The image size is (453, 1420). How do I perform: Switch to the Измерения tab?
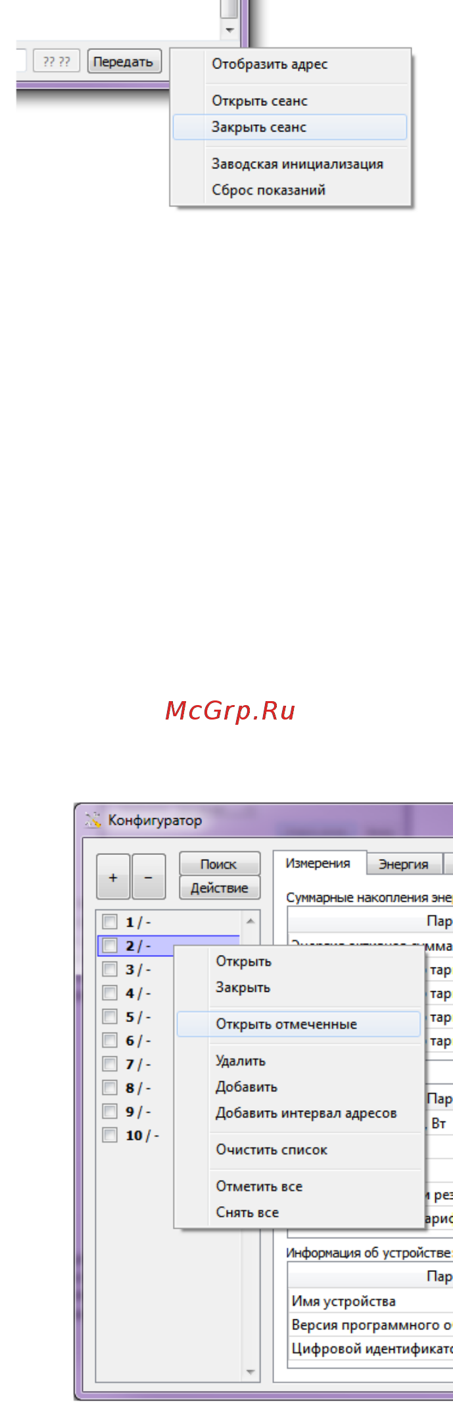(318, 863)
